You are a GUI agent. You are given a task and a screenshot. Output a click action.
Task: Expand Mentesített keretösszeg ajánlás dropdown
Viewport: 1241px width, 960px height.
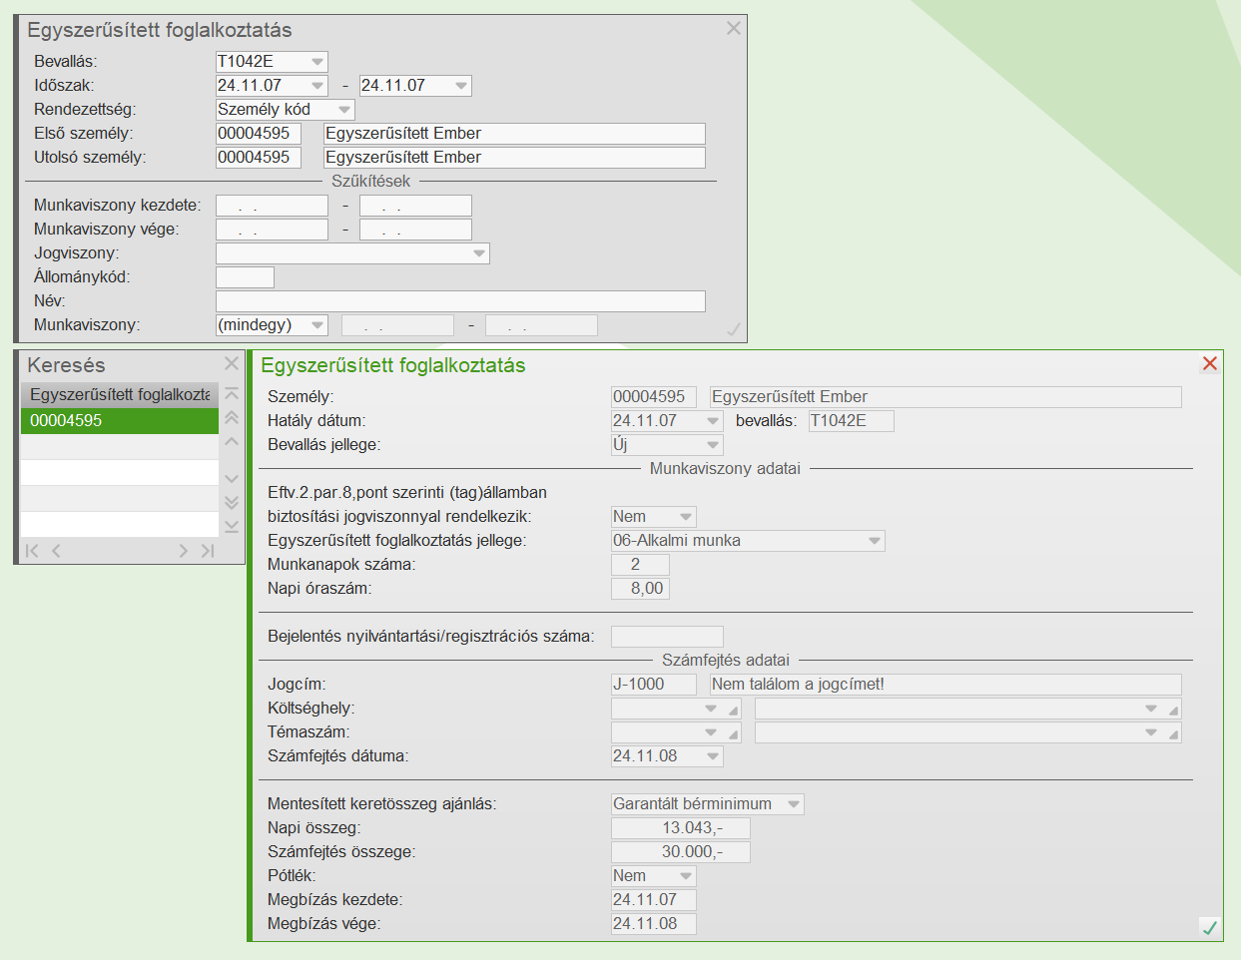793,804
